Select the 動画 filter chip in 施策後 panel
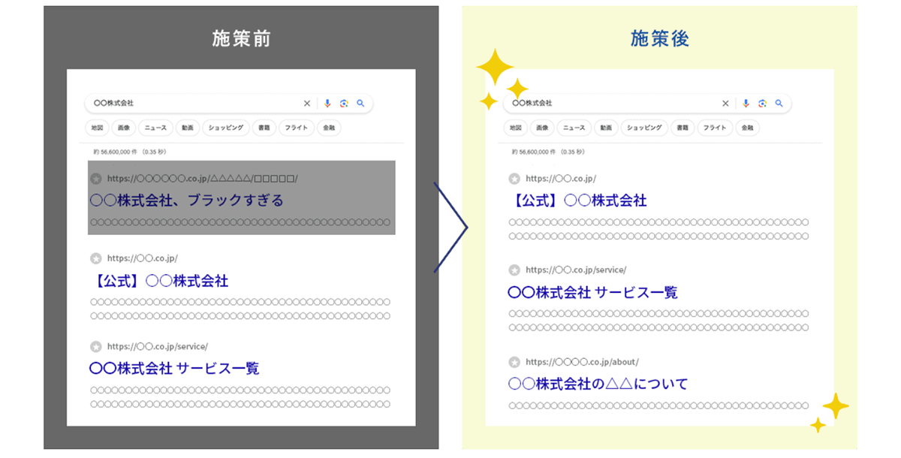Viewport: 901px width, 458px height. tap(606, 128)
